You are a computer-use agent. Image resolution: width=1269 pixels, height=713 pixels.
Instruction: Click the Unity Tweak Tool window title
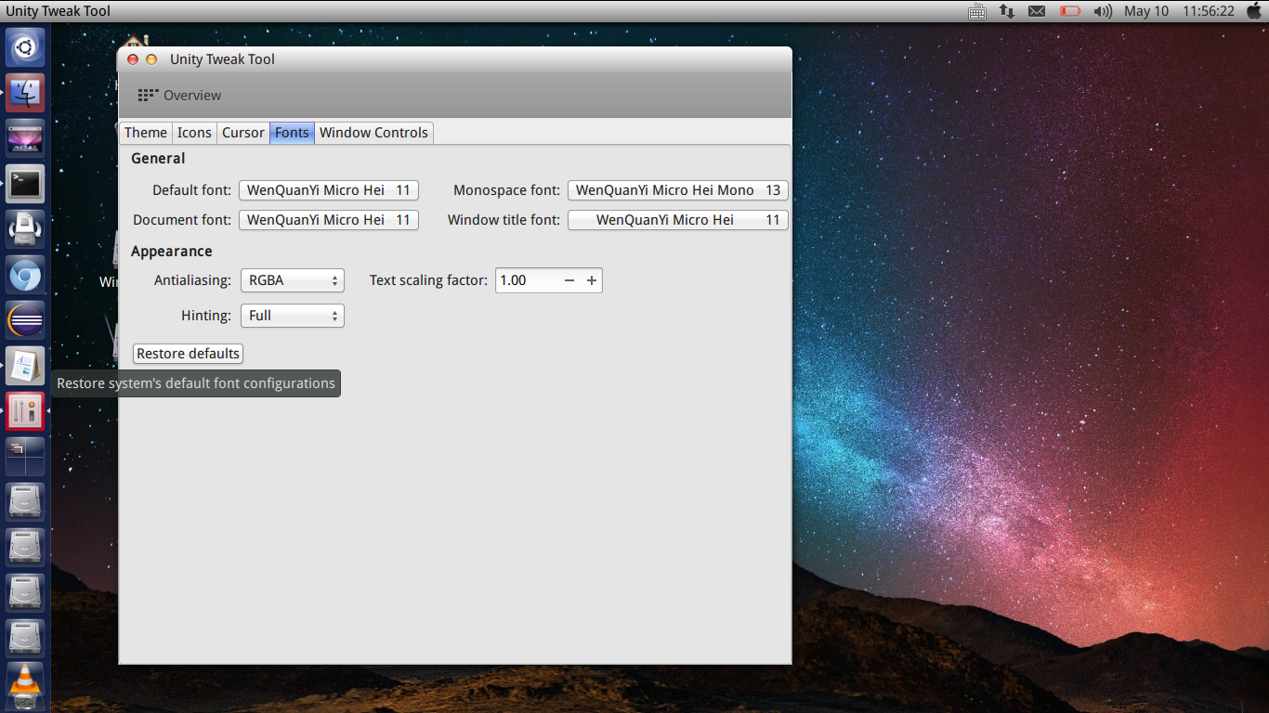pyautogui.click(x=222, y=59)
